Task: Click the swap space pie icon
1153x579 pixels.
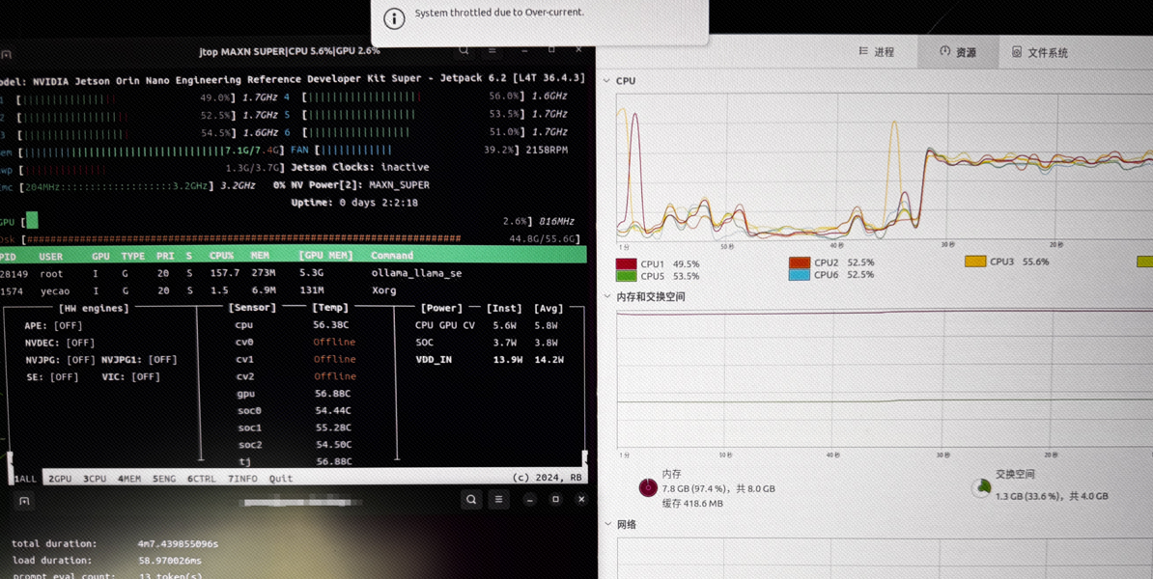Action: (981, 488)
